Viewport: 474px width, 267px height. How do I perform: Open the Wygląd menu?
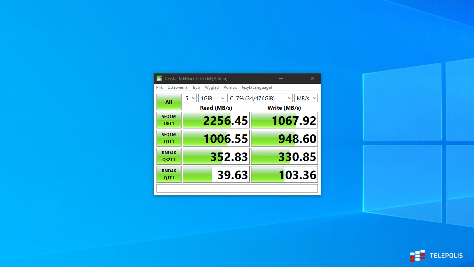[x=212, y=87]
